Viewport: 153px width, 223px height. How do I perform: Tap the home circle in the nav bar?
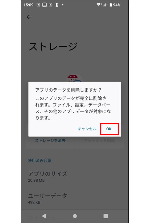75,216
